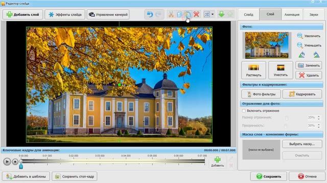
Task: Click the left mountain rotate icon
Action: pyautogui.click(x=301, y=55)
